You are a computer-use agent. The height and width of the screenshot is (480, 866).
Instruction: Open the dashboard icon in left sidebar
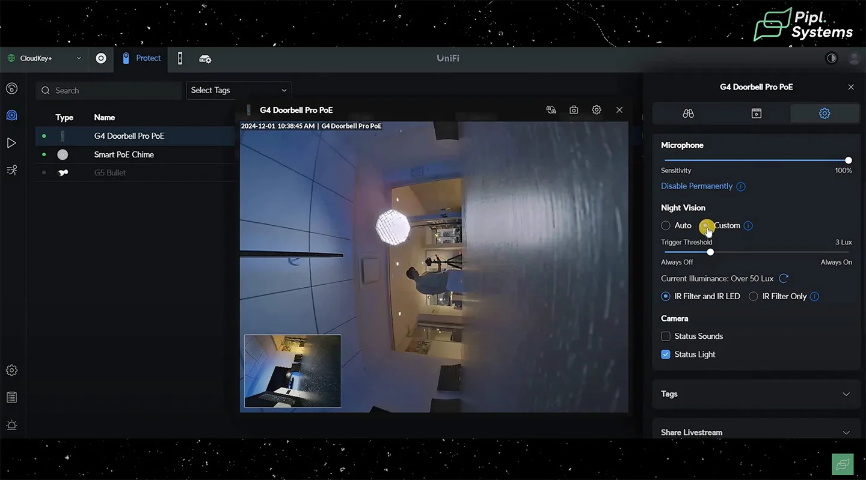pyautogui.click(x=11, y=89)
